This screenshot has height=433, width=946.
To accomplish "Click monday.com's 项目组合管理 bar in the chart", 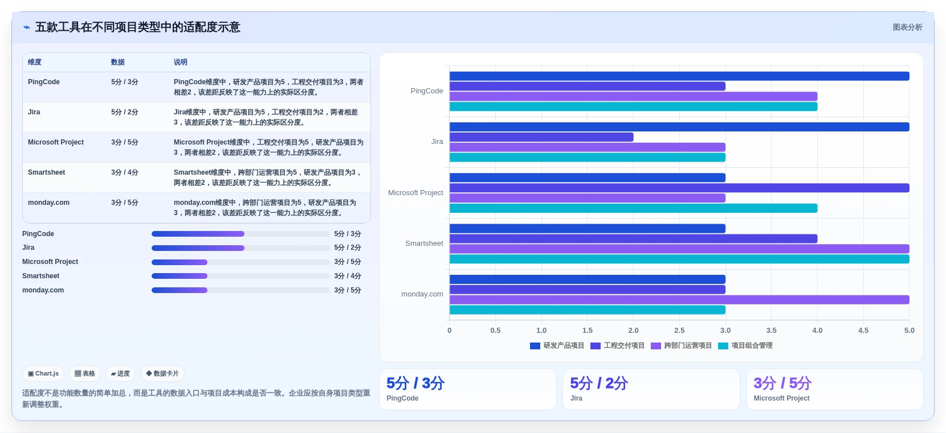I will click(588, 310).
